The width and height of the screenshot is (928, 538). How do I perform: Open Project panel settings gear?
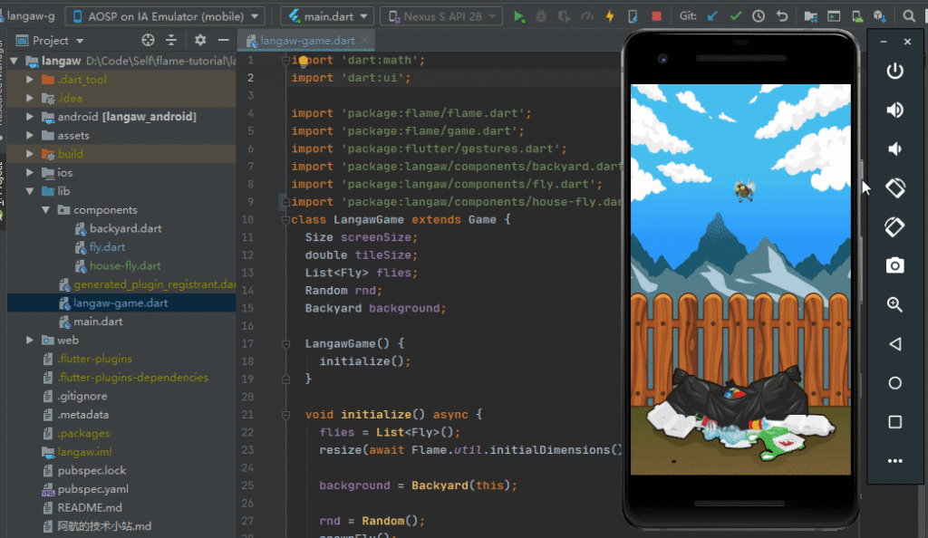coord(200,40)
